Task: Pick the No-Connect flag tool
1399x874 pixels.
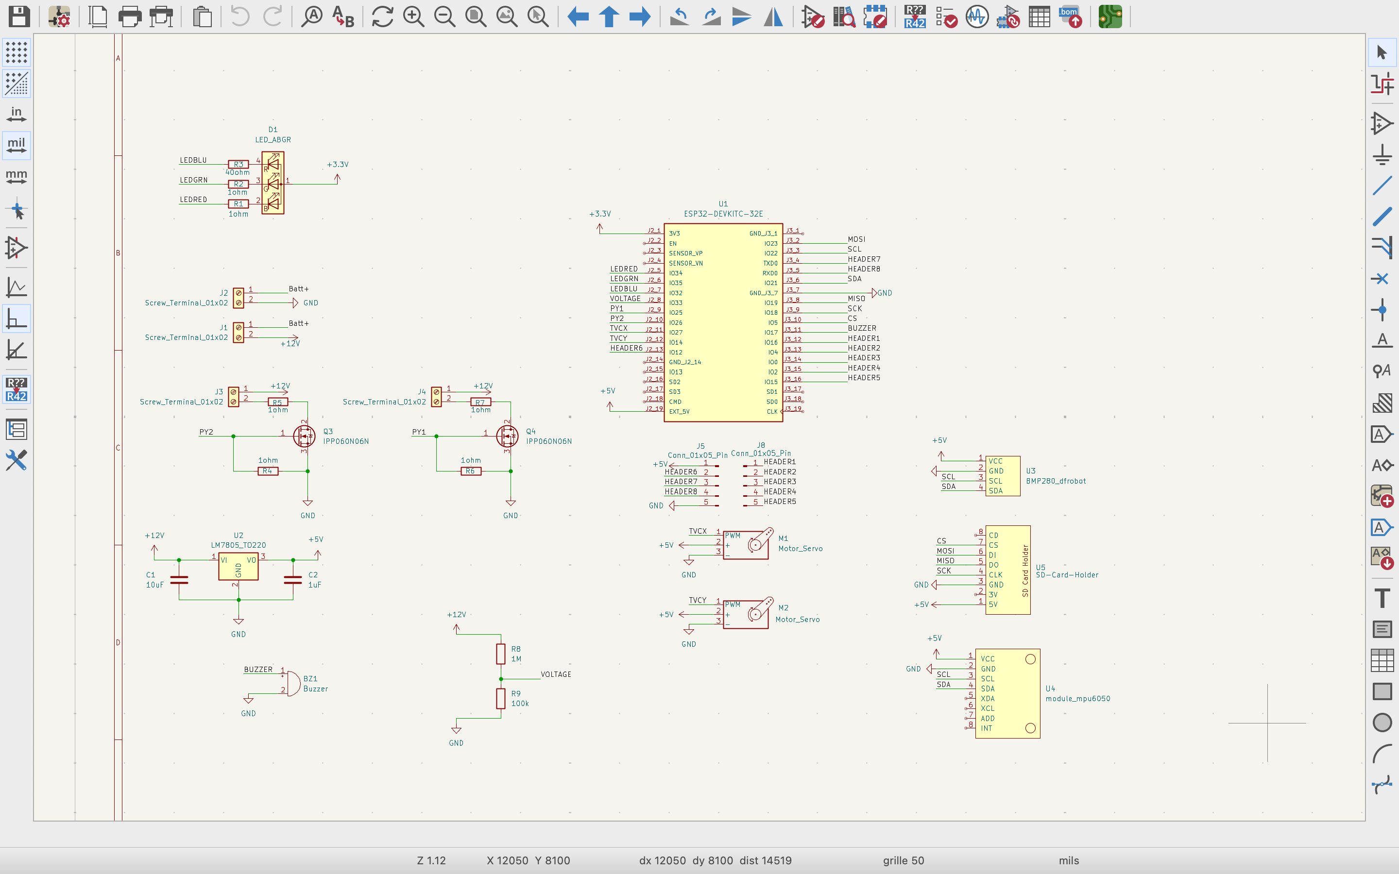Action: coord(1382,279)
